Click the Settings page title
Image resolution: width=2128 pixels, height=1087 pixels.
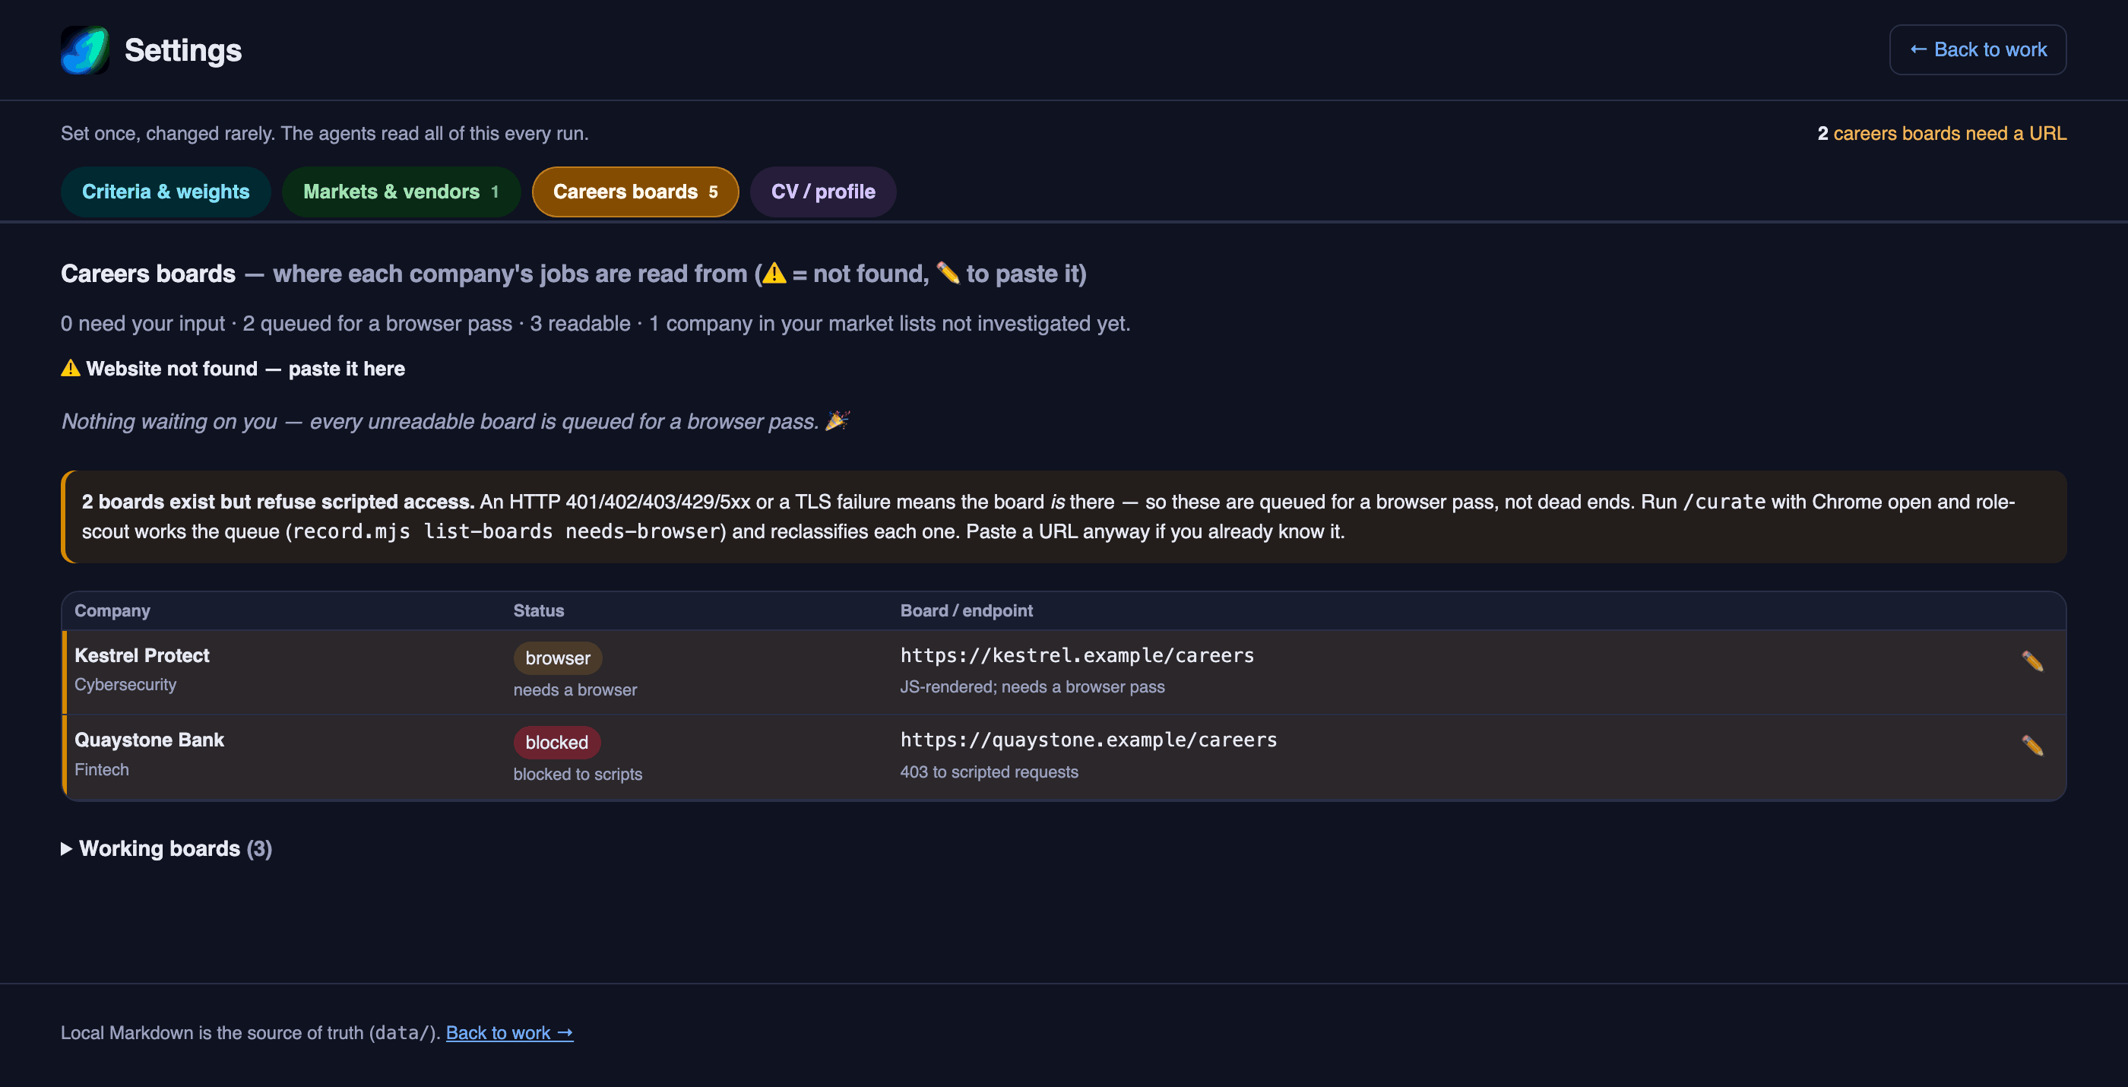pyautogui.click(x=183, y=50)
